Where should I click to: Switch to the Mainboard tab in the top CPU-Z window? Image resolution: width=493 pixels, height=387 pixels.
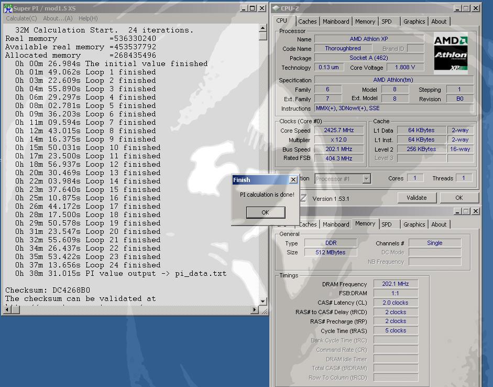point(336,21)
